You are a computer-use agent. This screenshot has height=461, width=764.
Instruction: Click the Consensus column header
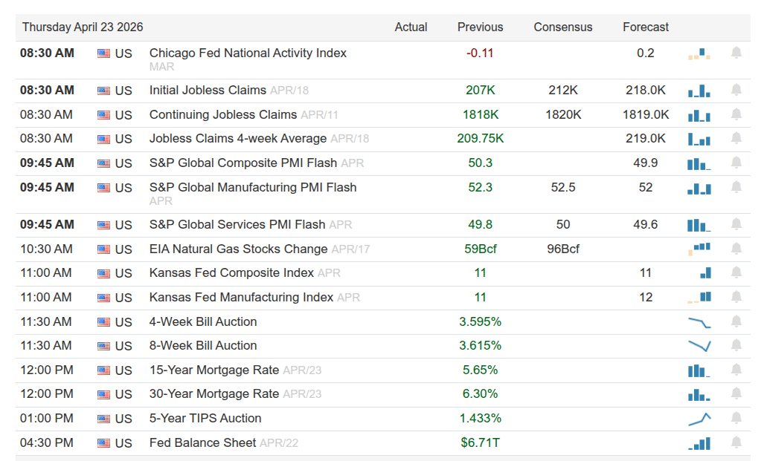coord(563,27)
